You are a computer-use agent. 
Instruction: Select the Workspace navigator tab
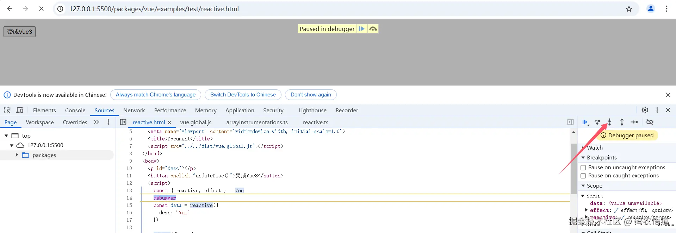(x=40, y=122)
